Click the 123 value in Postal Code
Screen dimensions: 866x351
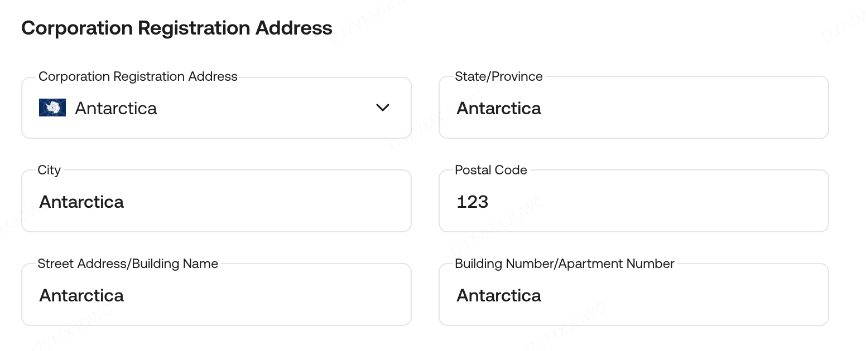pos(472,202)
